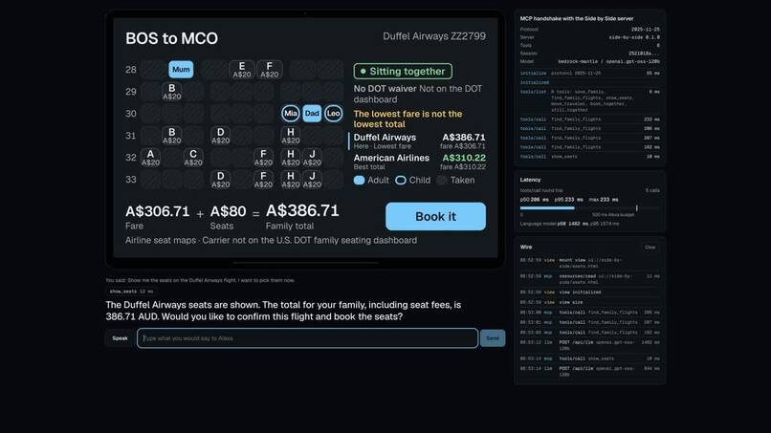Select seat 28F for A$20
Screen dimensions: 771x433
pos(270,70)
